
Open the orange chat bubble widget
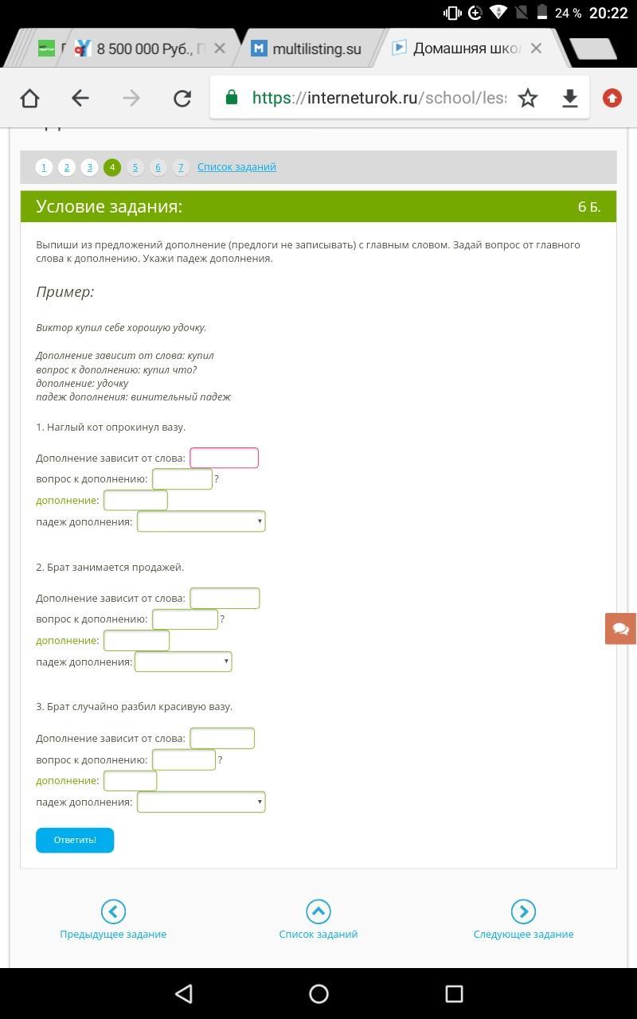[x=620, y=628]
